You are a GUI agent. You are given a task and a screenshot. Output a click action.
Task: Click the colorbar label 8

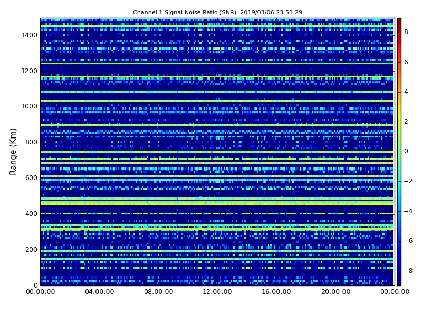click(406, 32)
